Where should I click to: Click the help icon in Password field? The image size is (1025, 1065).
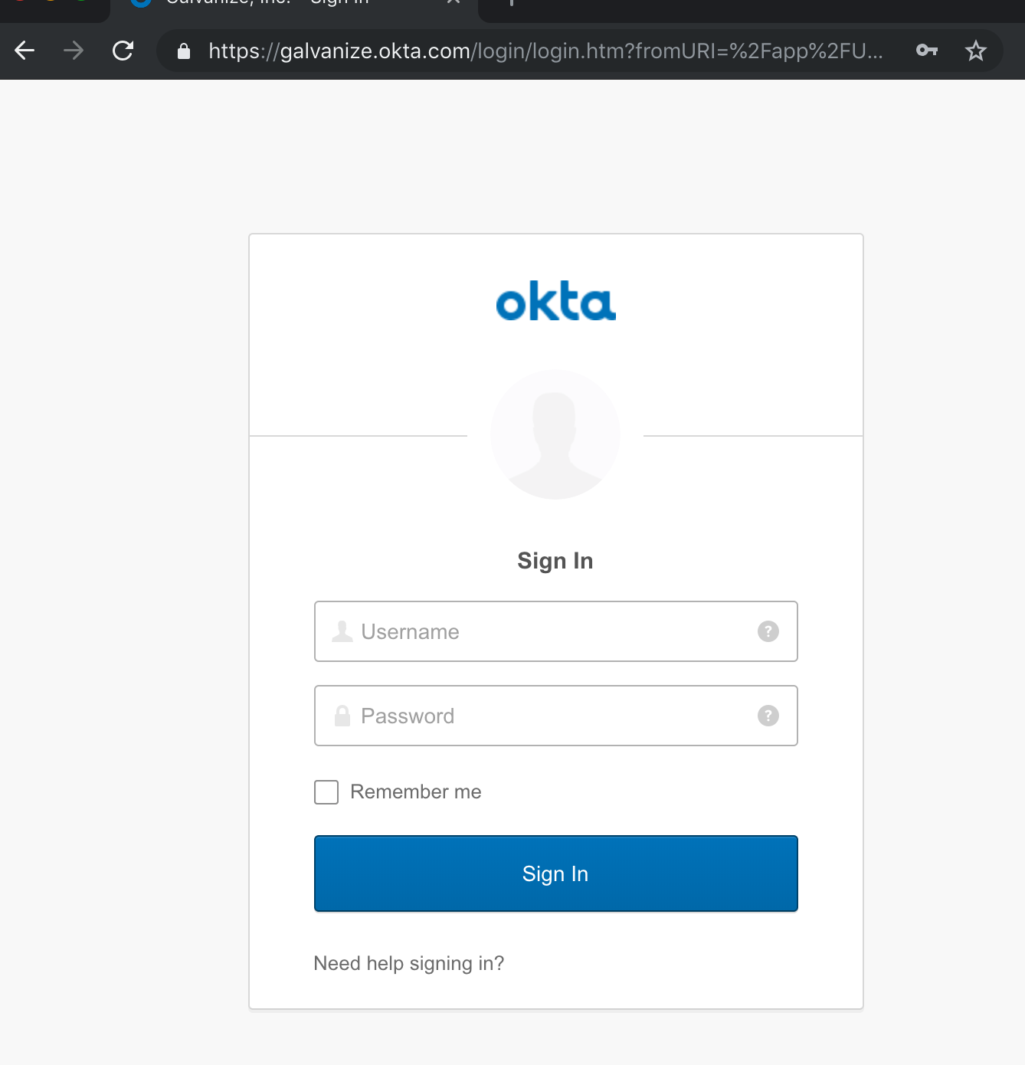point(768,716)
